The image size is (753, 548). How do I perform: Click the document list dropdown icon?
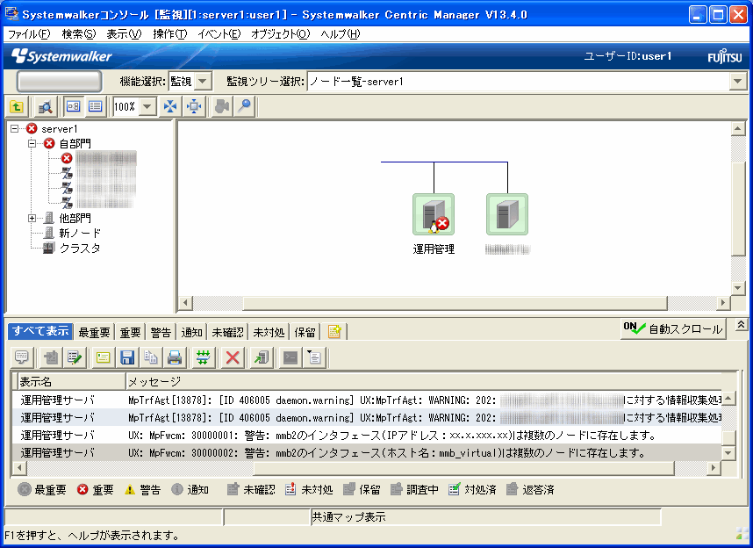coord(314,357)
